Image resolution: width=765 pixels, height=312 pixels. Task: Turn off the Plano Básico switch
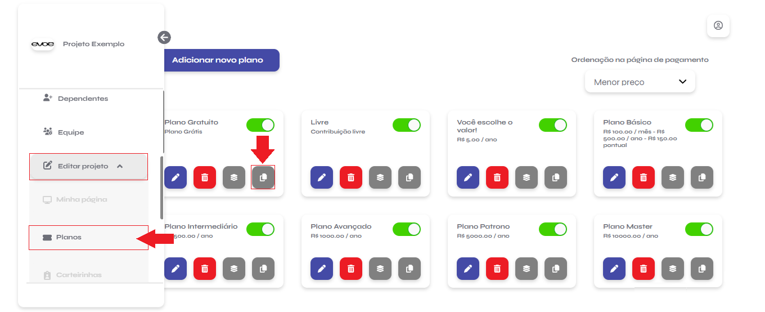click(x=699, y=125)
